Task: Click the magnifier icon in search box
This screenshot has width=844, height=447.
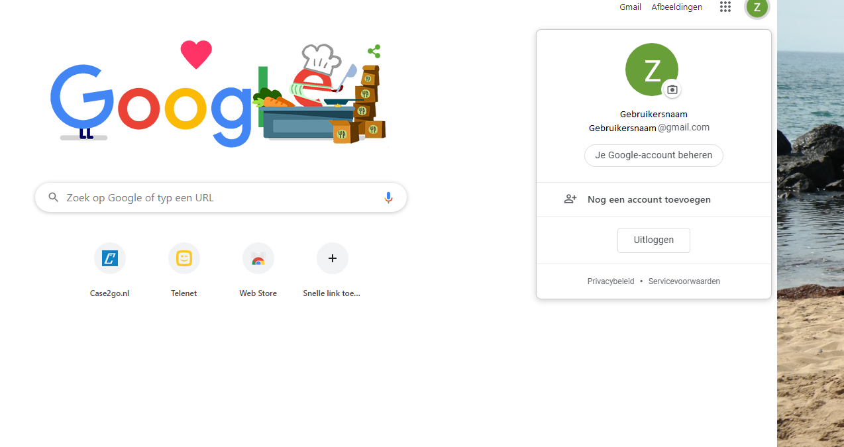Action: (54, 197)
